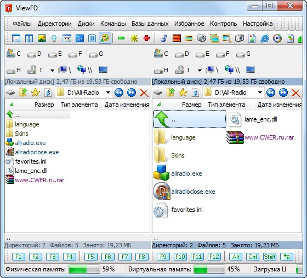Click the blue letter B toolbar icon
307x278 pixels.
point(92,38)
